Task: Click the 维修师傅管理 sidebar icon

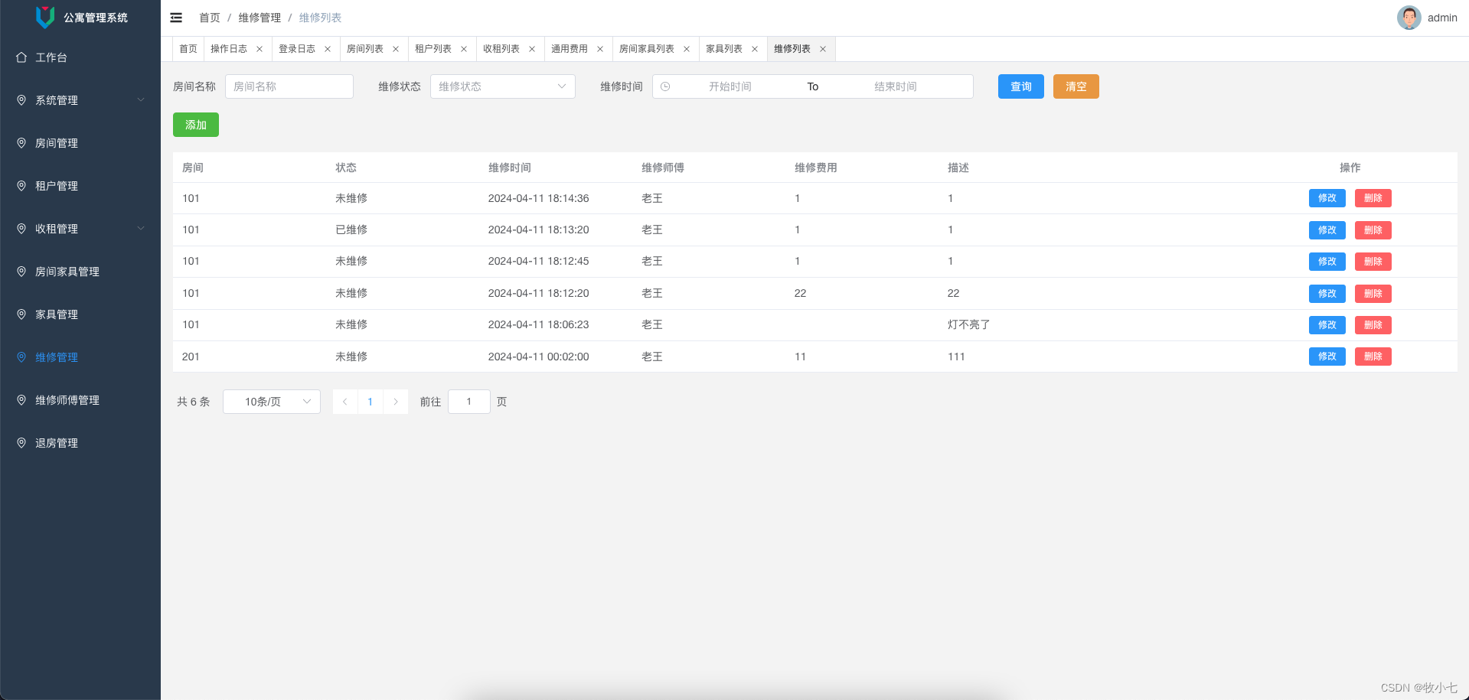Action: [21, 400]
